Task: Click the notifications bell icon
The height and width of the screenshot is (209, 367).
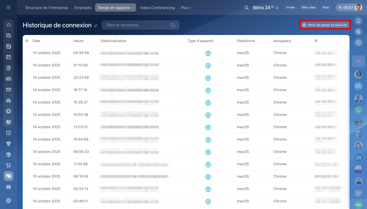Action: [358, 21]
